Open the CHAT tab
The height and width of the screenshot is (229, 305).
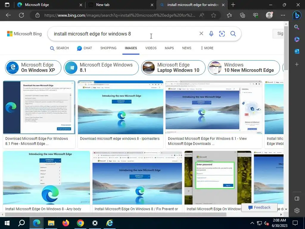(x=84, y=48)
